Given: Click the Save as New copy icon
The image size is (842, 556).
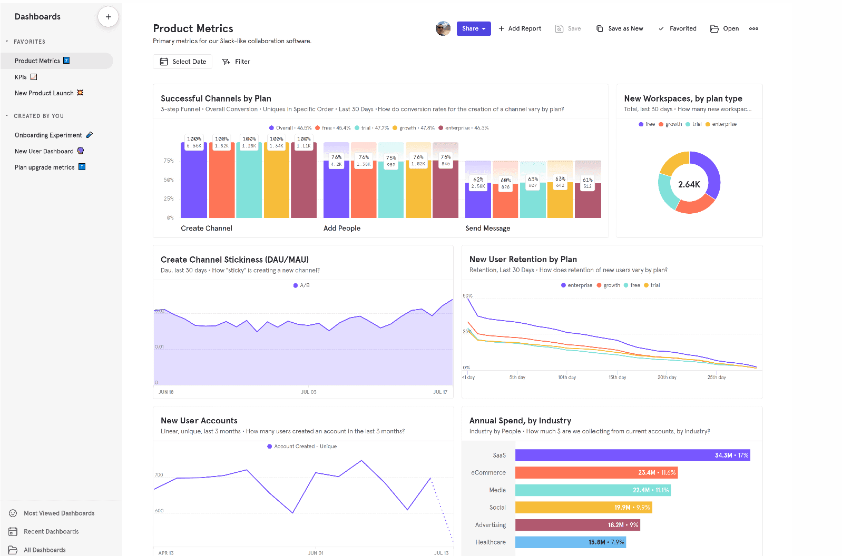Looking at the screenshot, I should click(x=600, y=29).
